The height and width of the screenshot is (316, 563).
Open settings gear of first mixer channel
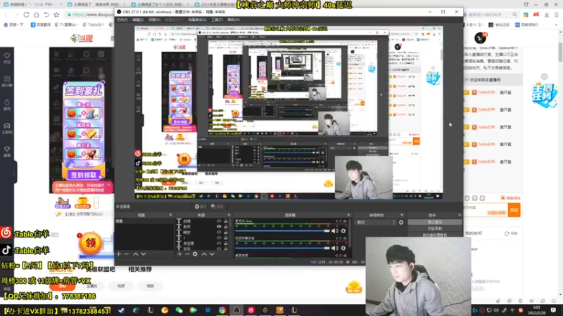[343, 231]
